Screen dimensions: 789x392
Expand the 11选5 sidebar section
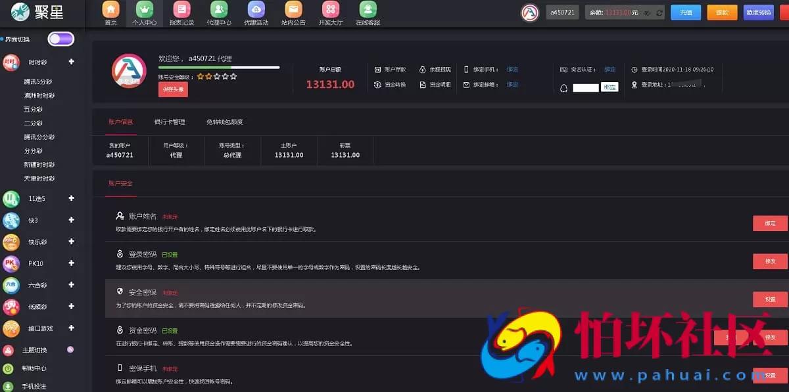[71, 198]
